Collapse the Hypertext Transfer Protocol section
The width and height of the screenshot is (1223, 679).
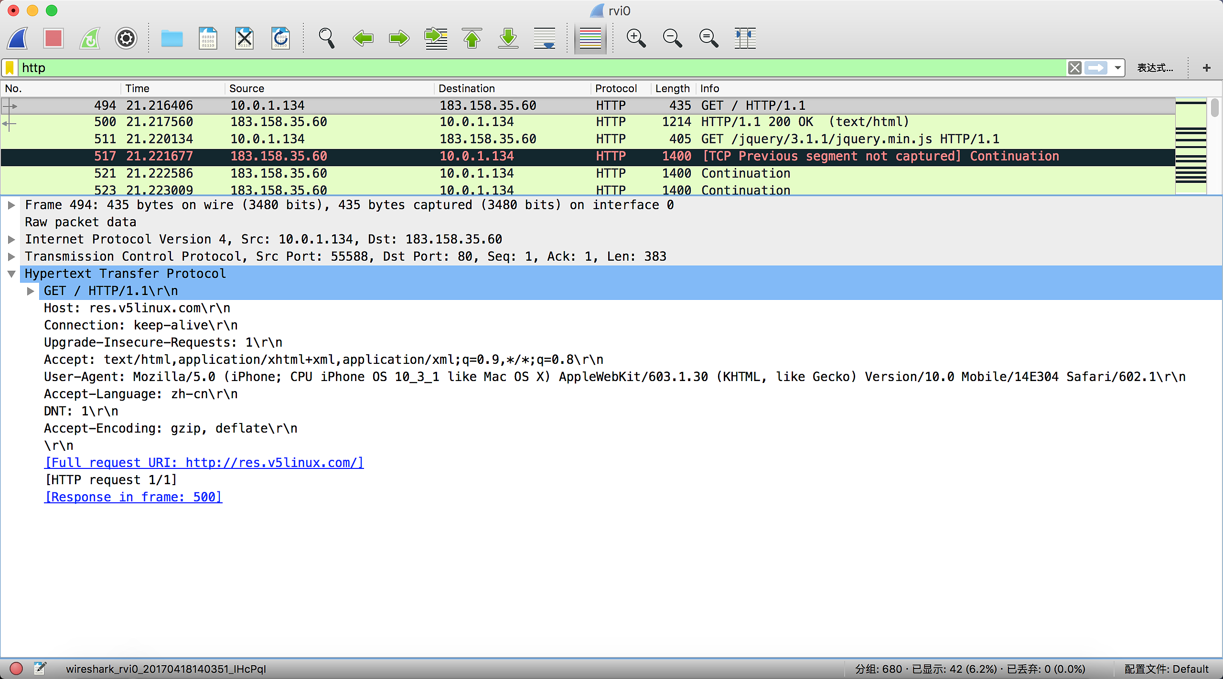pyautogui.click(x=11, y=274)
